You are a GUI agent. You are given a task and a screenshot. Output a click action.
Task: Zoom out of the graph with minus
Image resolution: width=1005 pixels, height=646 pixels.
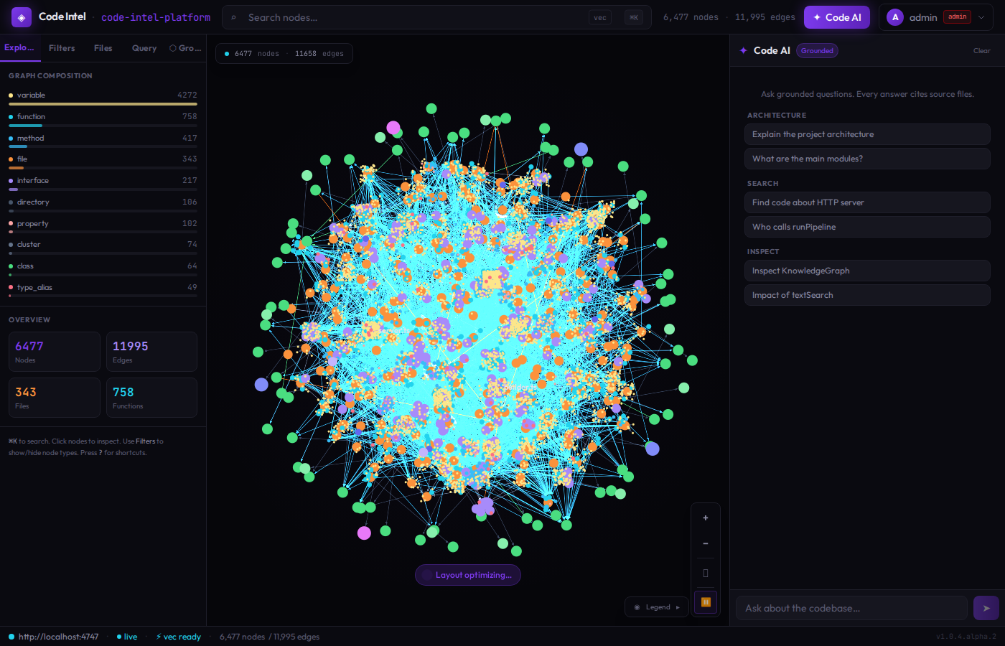(x=706, y=543)
